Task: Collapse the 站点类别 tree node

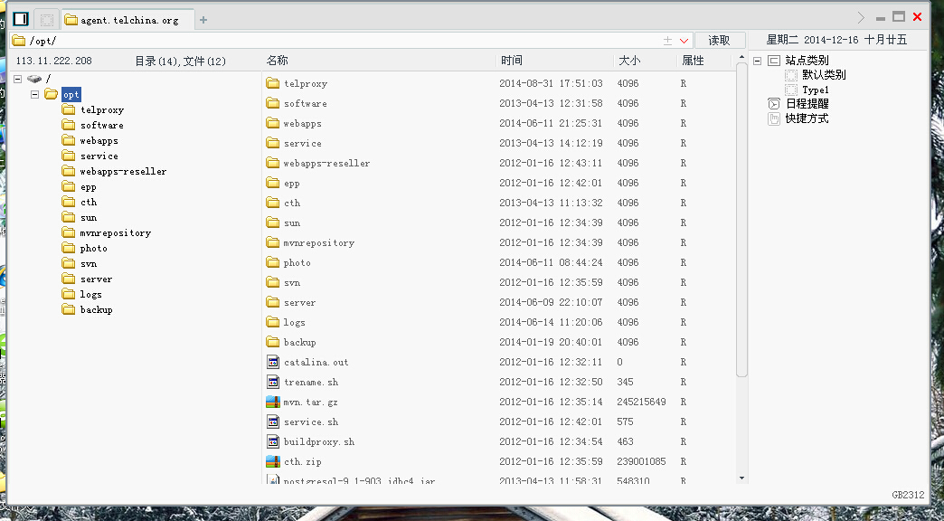Action: (758, 61)
